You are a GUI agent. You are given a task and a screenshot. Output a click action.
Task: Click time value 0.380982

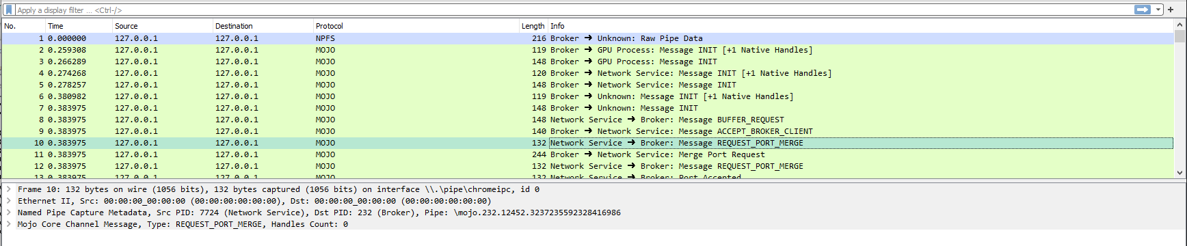pyautogui.click(x=67, y=96)
